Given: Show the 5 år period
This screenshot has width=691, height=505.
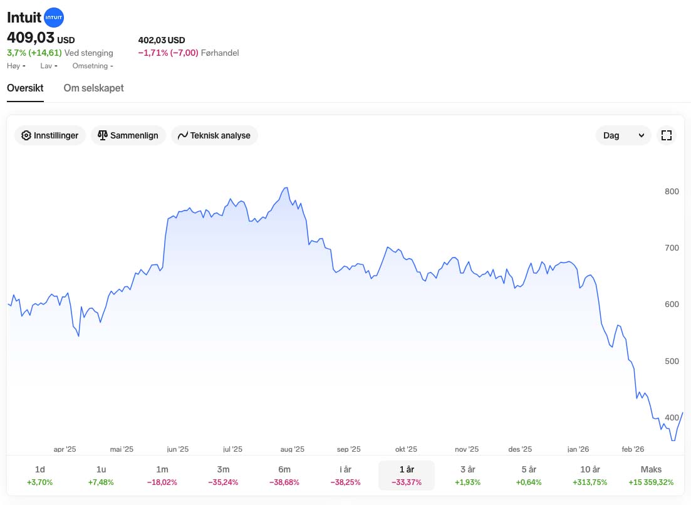Looking at the screenshot, I should click(528, 476).
